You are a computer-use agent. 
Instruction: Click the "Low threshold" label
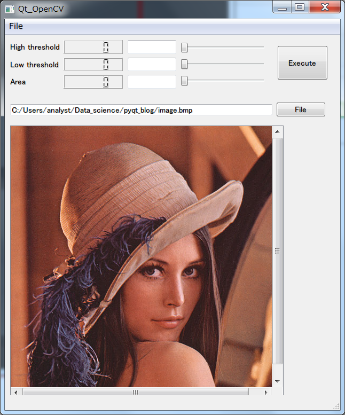(34, 65)
